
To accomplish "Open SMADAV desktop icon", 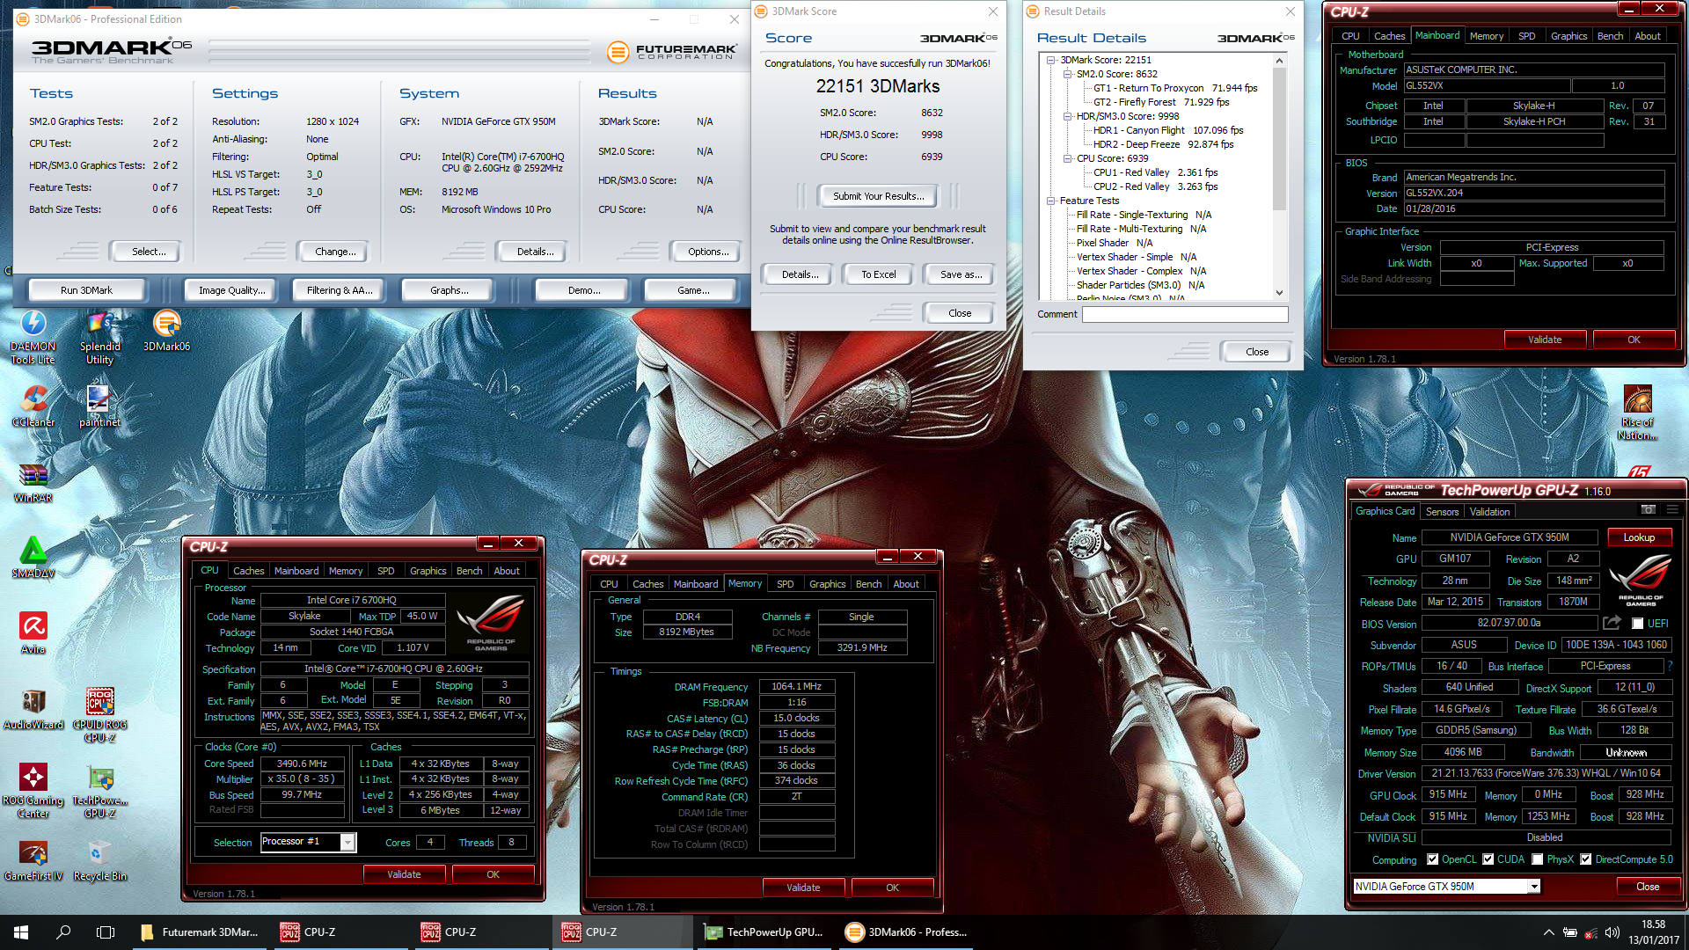I will [x=33, y=558].
